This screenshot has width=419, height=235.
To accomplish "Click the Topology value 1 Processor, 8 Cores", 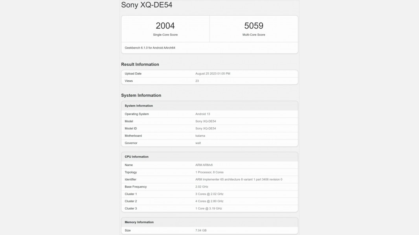I will pos(209,172).
